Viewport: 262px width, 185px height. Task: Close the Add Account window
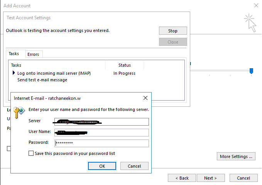click(x=256, y=6)
